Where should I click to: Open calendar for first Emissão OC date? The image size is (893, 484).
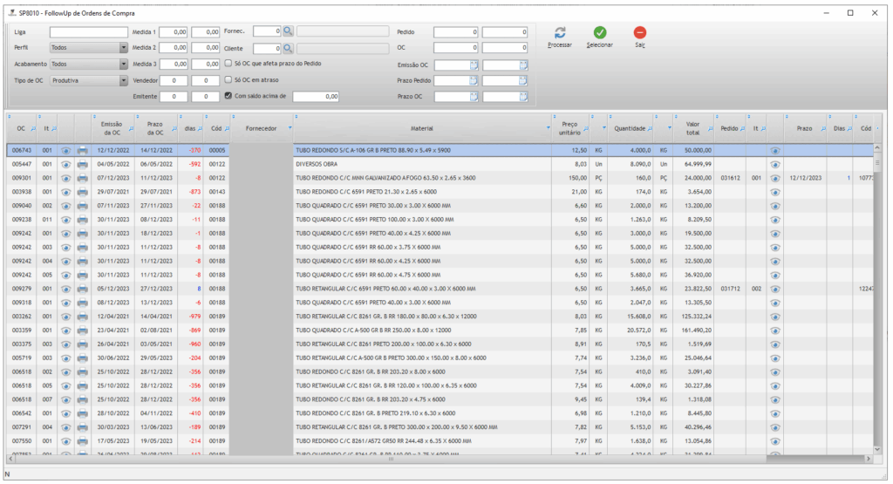[x=474, y=65]
